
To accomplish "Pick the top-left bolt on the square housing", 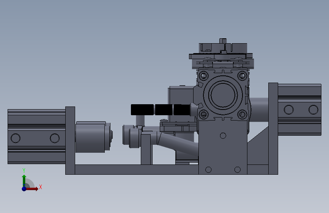I will point(203,75).
